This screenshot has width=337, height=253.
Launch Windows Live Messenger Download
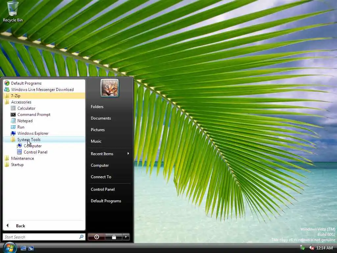(44, 90)
